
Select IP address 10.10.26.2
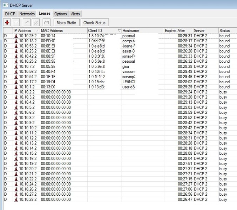pos(28,189)
